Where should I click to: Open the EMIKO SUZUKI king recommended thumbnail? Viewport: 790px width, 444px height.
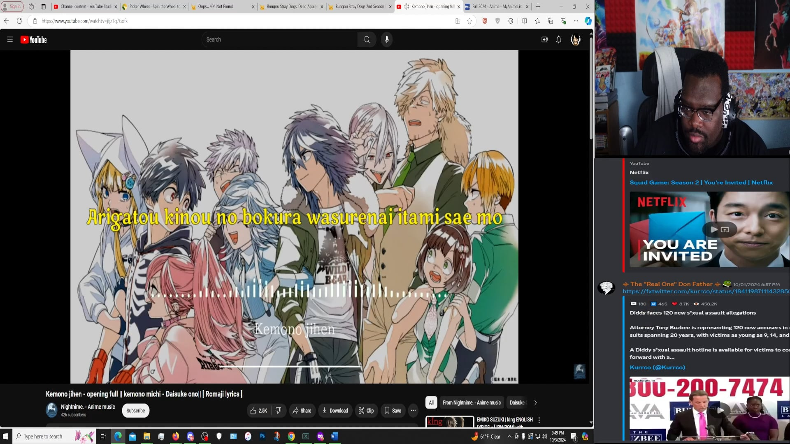pyautogui.click(x=450, y=422)
